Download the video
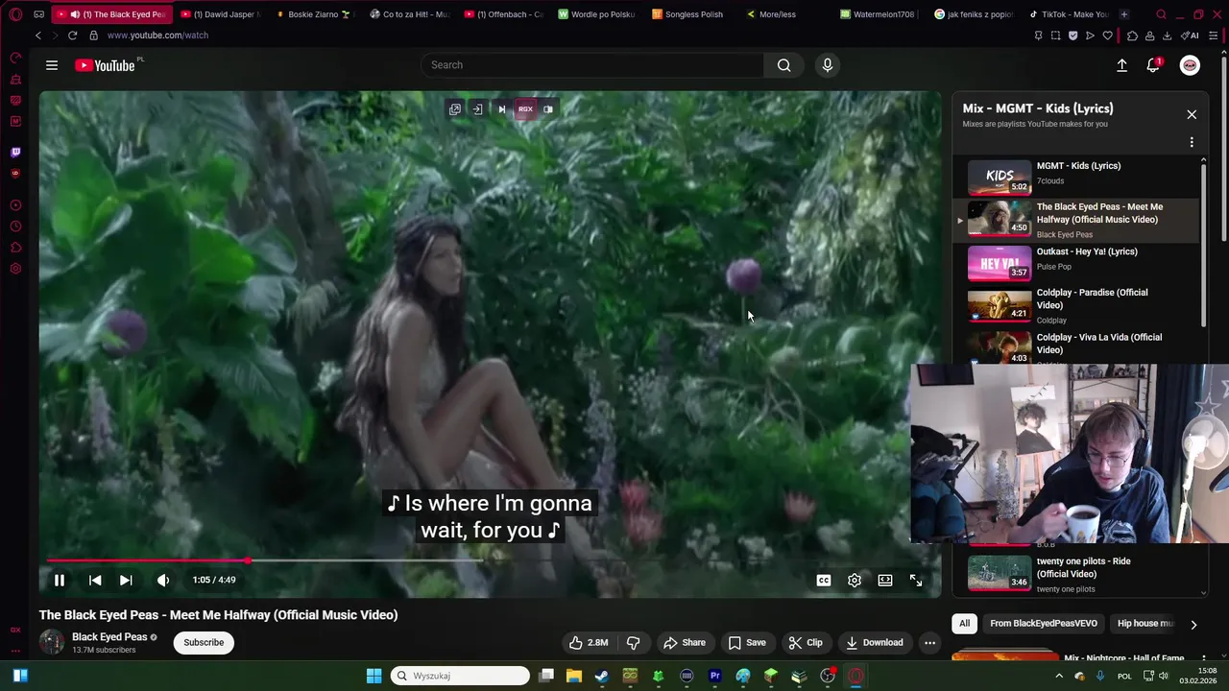This screenshot has width=1229, height=691. pyautogui.click(x=875, y=643)
